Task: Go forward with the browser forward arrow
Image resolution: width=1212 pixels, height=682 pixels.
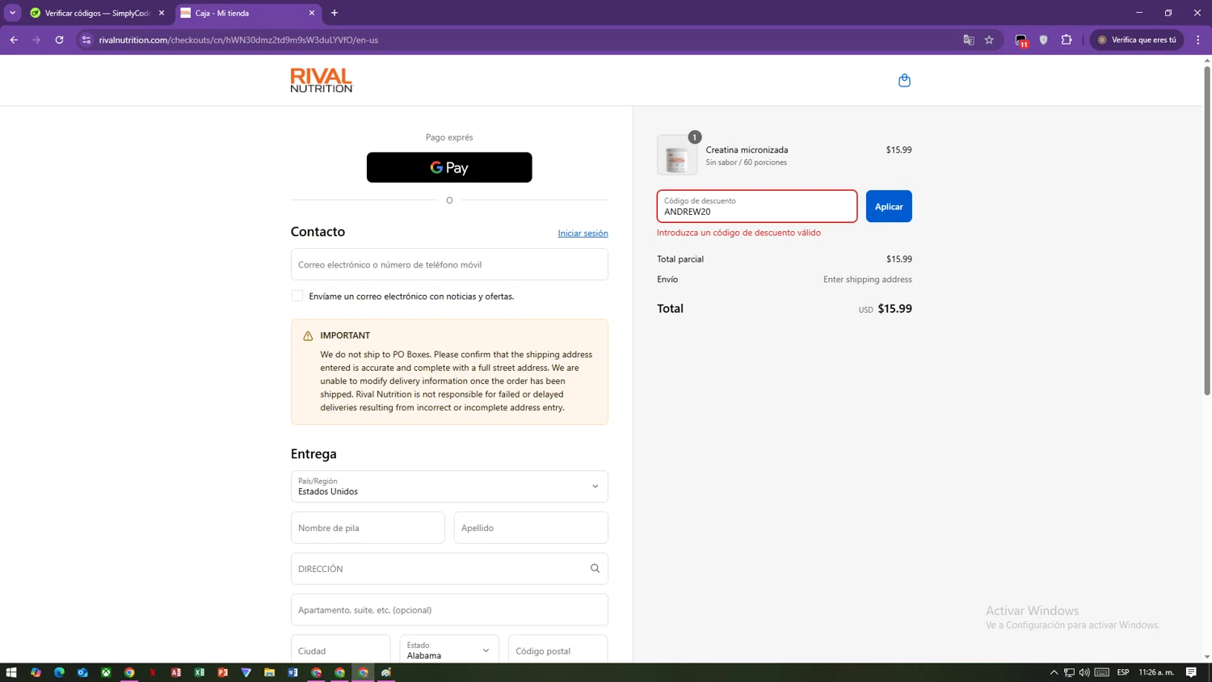Action: [36, 40]
